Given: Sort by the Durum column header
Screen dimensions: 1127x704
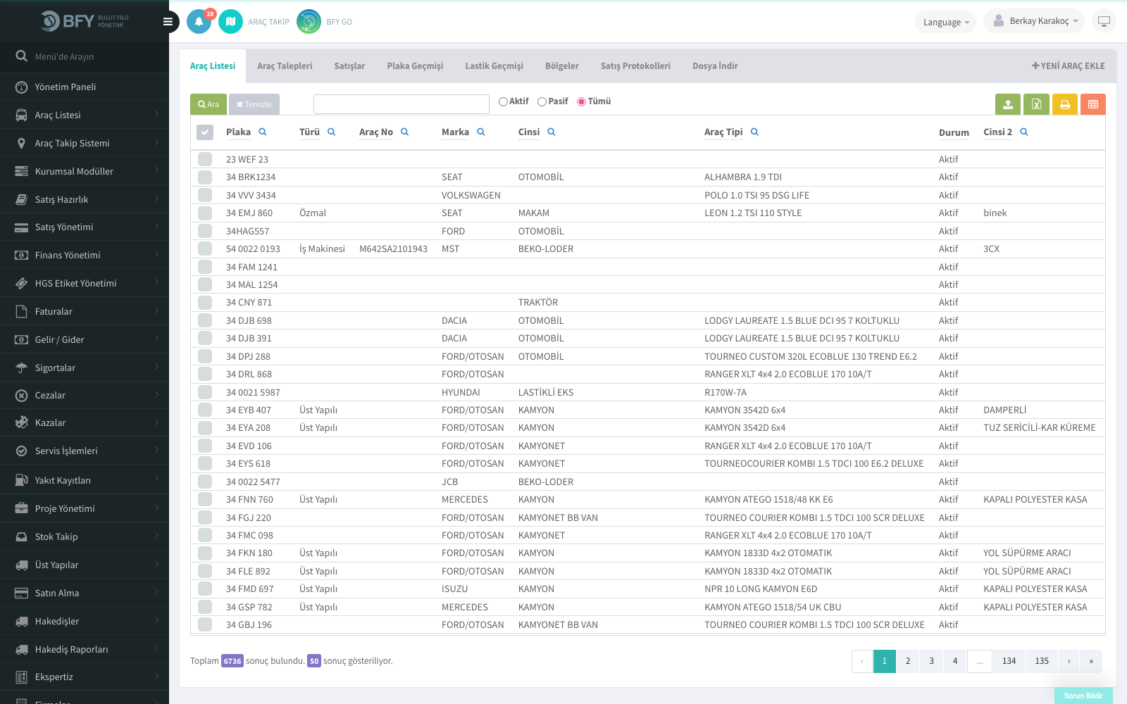Looking at the screenshot, I should (x=954, y=132).
